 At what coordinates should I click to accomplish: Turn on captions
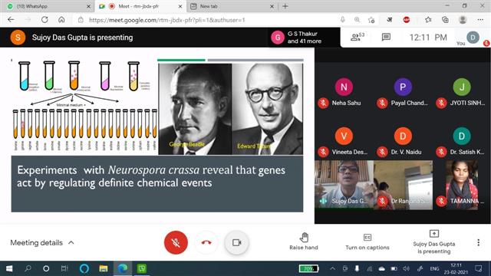pos(367,242)
